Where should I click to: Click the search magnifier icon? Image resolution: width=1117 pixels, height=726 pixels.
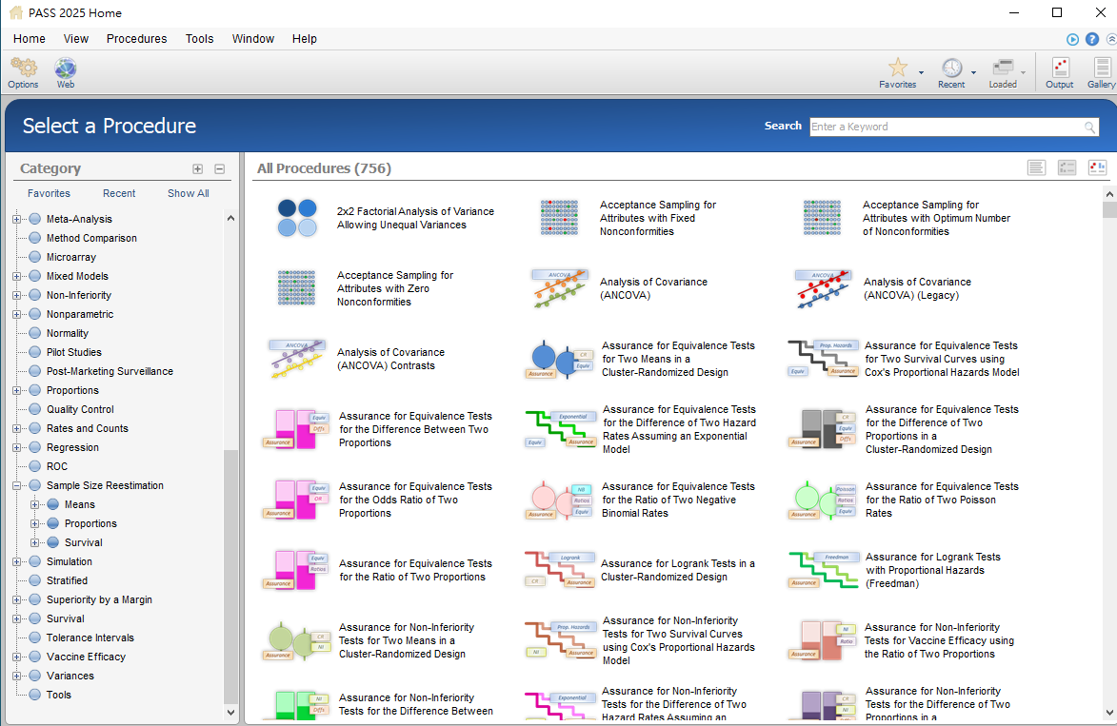1090,128
